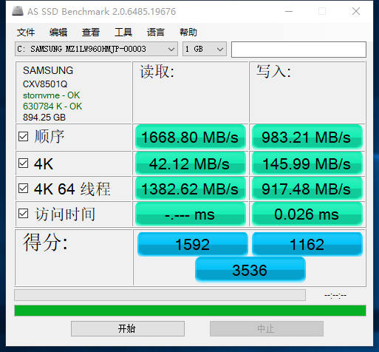
Task: Click the 中止 abort button
Action: pos(267,328)
